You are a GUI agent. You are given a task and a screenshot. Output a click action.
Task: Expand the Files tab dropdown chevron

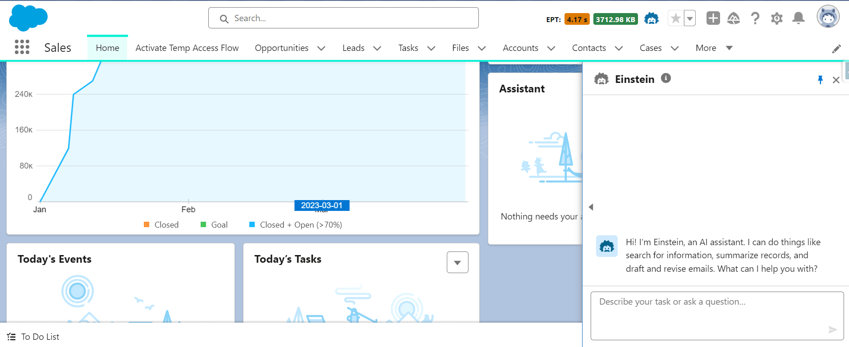point(482,48)
